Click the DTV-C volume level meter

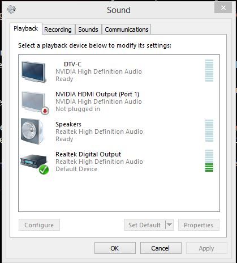[x=209, y=70]
